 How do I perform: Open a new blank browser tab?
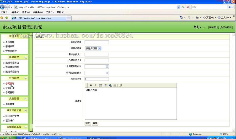[x=69, y=18]
